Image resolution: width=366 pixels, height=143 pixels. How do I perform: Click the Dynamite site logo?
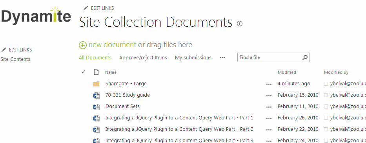[x=36, y=16]
